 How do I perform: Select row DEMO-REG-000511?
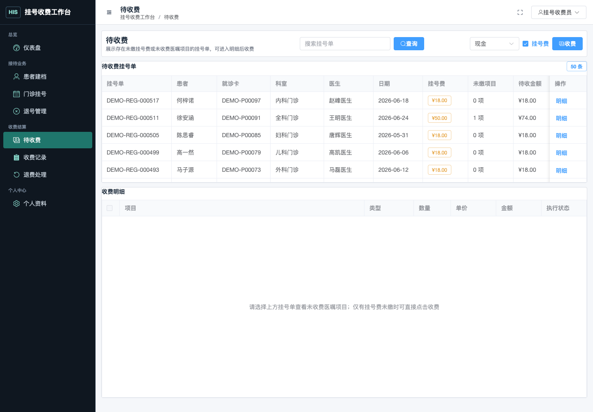(x=344, y=118)
